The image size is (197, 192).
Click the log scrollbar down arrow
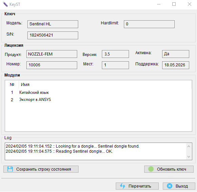pyautogui.click(x=189, y=156)
